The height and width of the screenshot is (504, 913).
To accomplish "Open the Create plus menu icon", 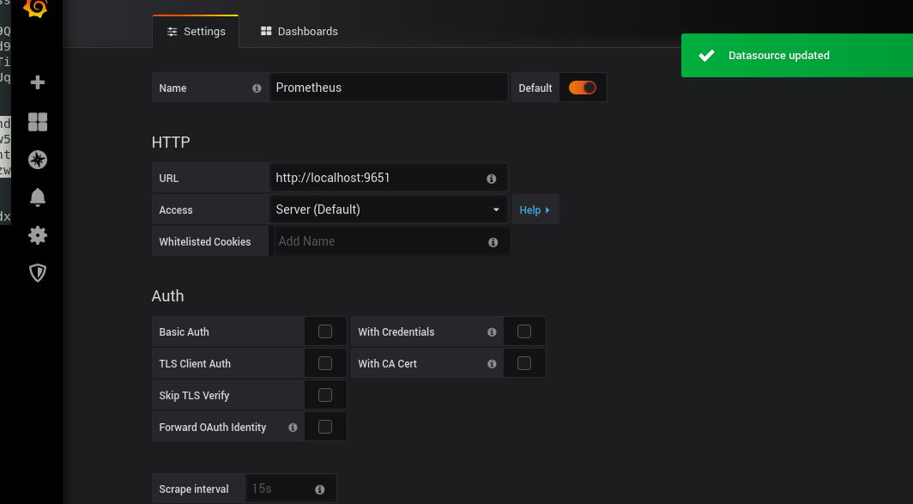I will pos(37,82).
